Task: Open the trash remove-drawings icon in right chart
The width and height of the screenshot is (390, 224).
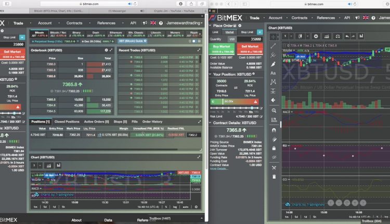Action: [x=274, y=177]
